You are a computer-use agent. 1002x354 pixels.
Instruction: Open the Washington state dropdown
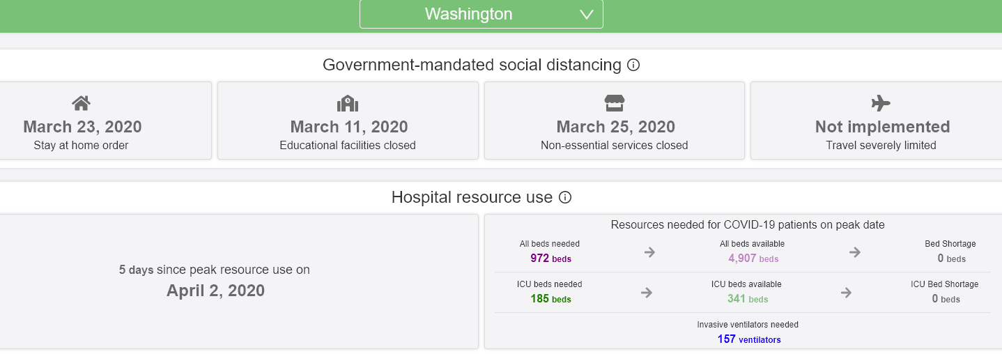[481, 14]
